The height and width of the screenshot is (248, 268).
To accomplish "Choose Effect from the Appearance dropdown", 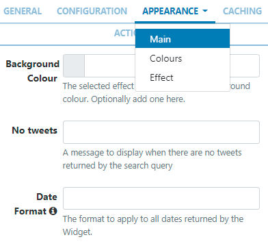I will [183, 77].
